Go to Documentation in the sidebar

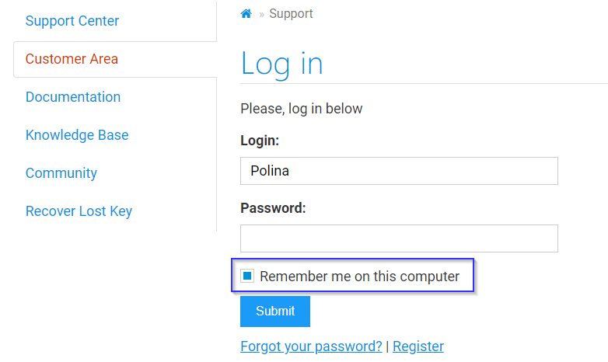pos(73,97)
